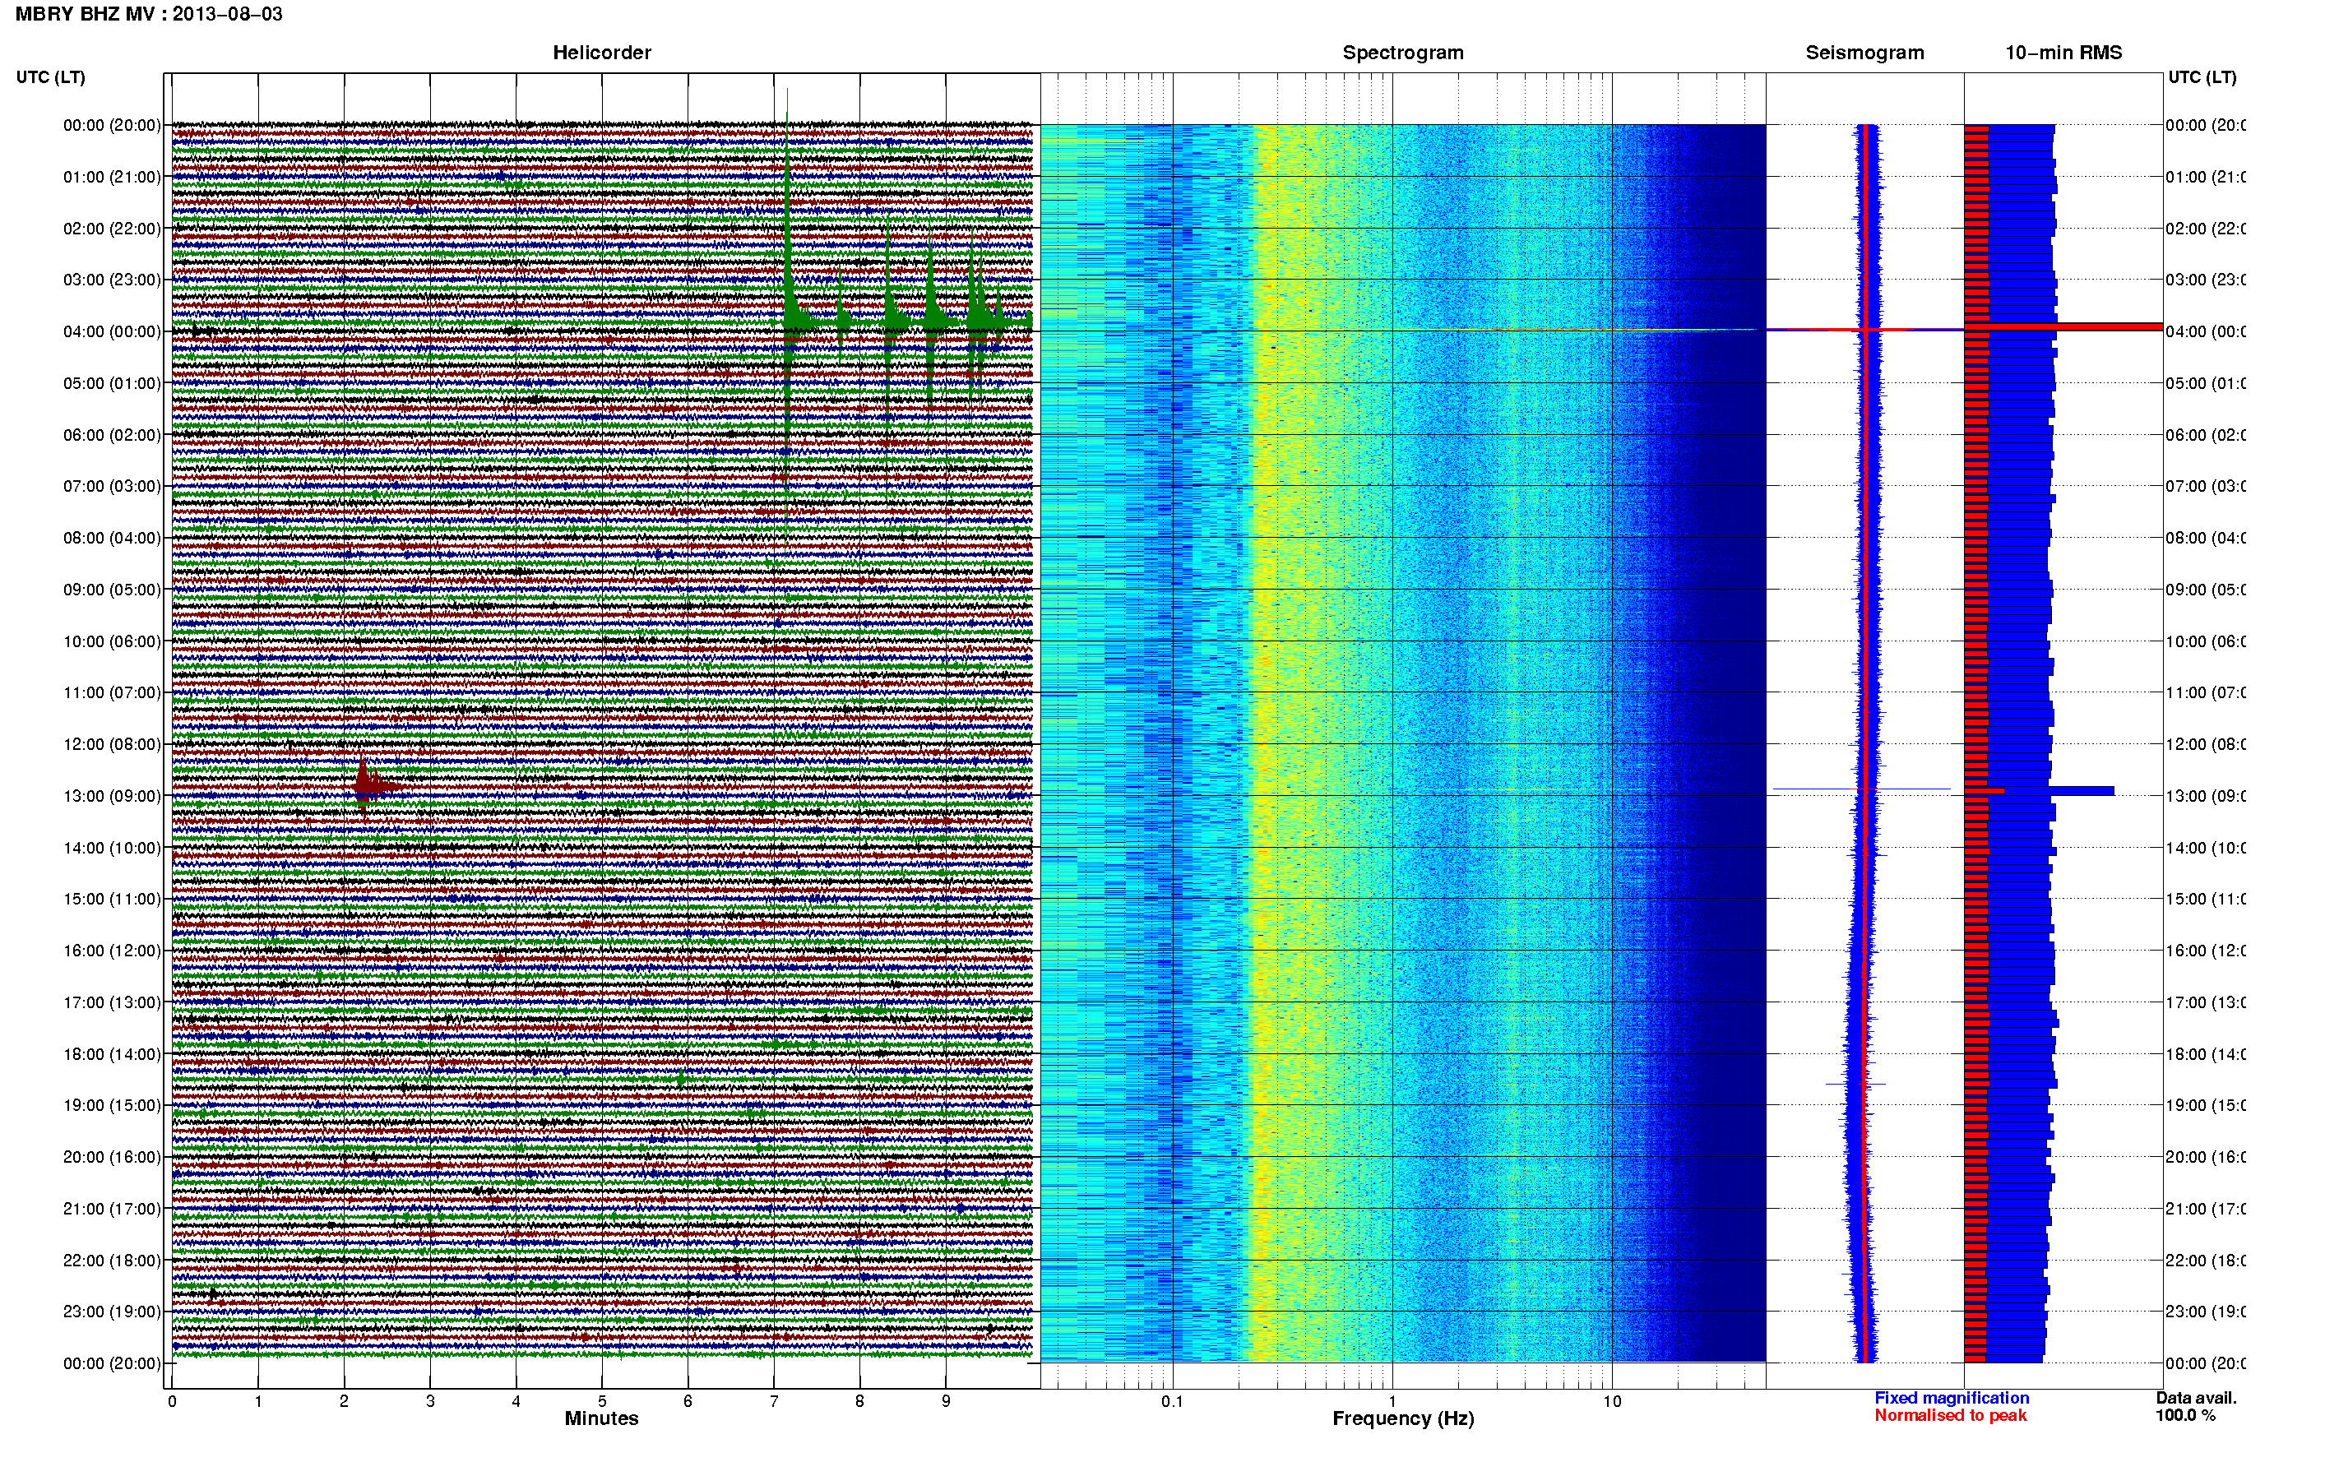Click the 'Normalised to peak' legend text
Image resolution: width=2339 pixels, height=1462 pixels.
point(1950,1416)
